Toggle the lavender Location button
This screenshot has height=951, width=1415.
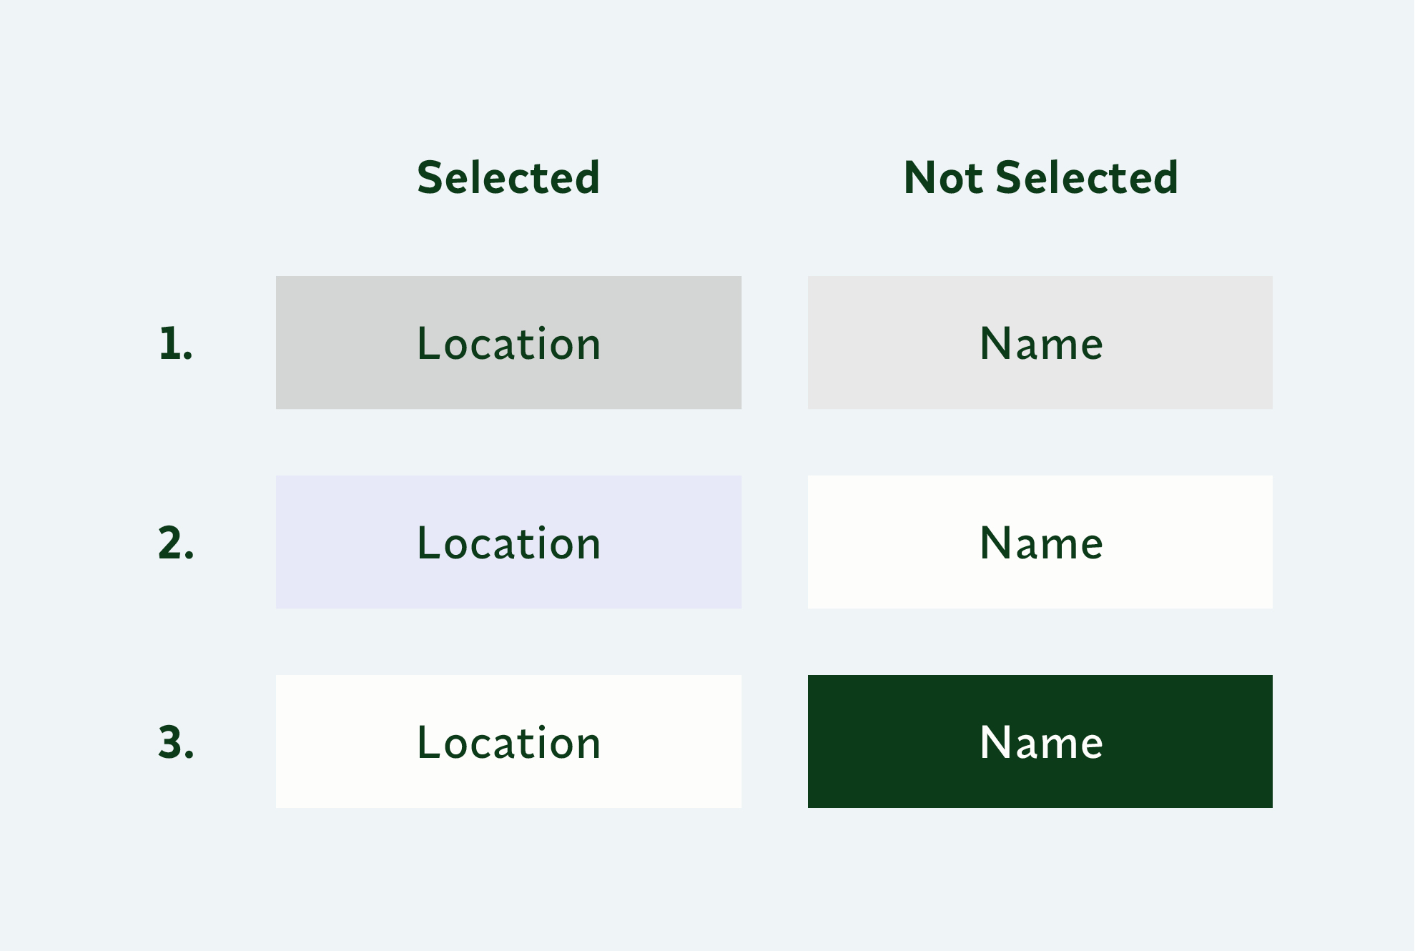pyautogui.click(x=508, y=542)
